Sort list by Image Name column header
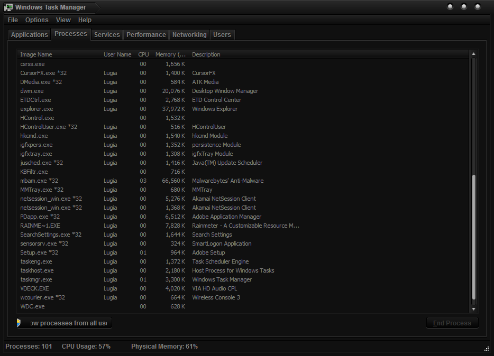 [36, 54]
